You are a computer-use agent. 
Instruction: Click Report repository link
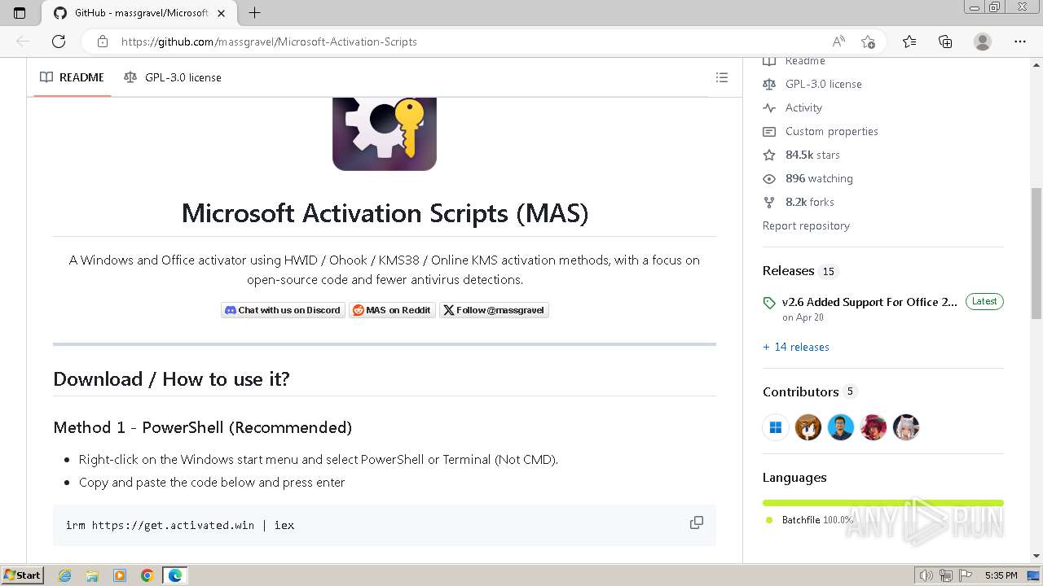coord(806,225)
